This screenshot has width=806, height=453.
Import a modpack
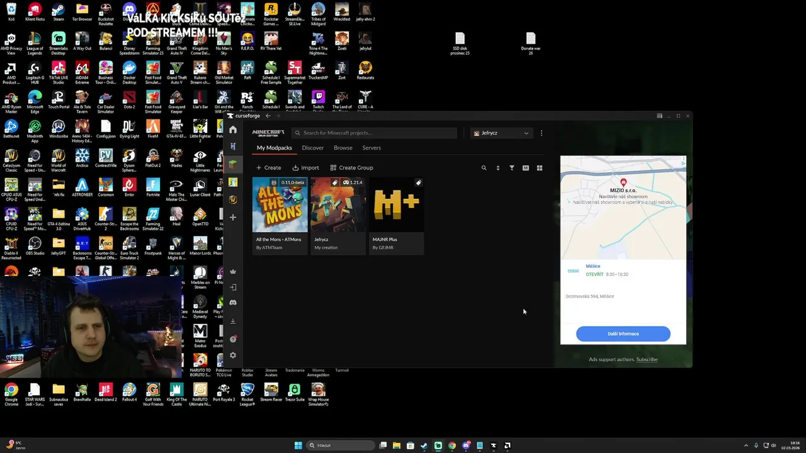[x=305, y=168]
